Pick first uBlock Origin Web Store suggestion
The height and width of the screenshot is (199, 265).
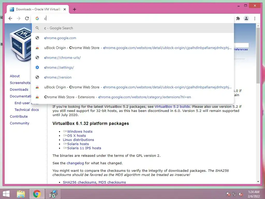pos(133,48)
